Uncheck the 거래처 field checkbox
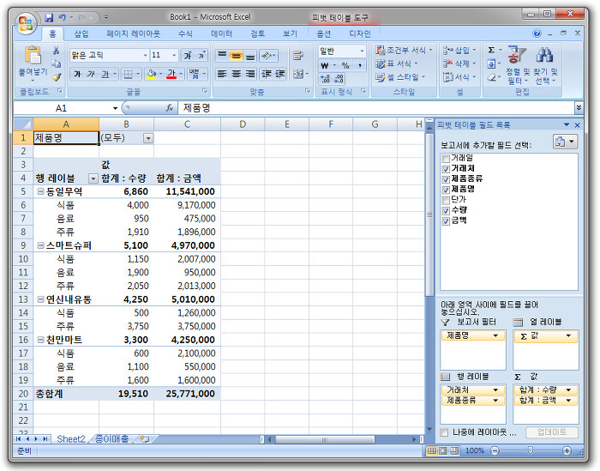The width and height of the screenshot is (600, 471). click(x=446, y=169)
